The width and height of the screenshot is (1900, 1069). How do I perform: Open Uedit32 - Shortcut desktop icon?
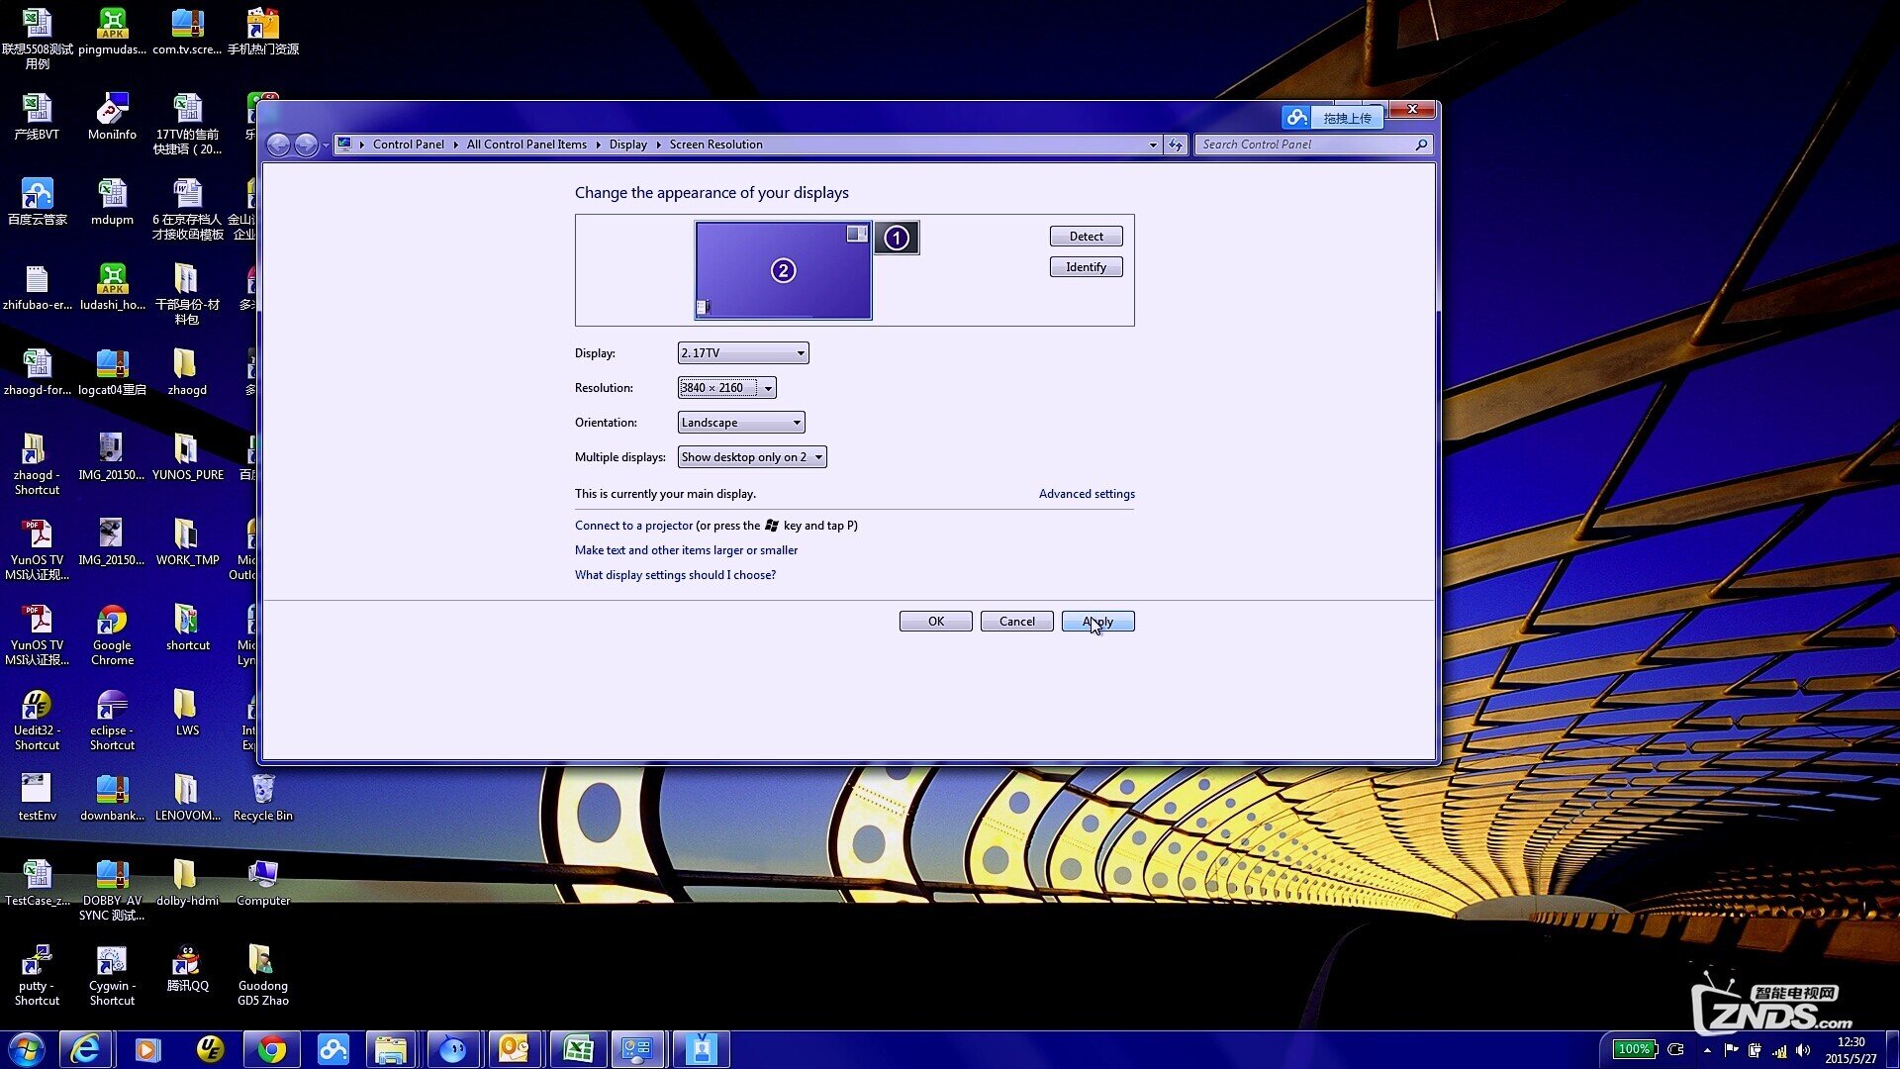pos(37,720)
